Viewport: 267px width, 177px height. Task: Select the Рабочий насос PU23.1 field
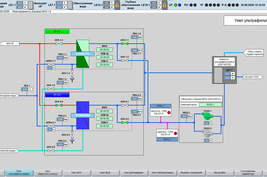pyautogui.click(x=210, y=105)
